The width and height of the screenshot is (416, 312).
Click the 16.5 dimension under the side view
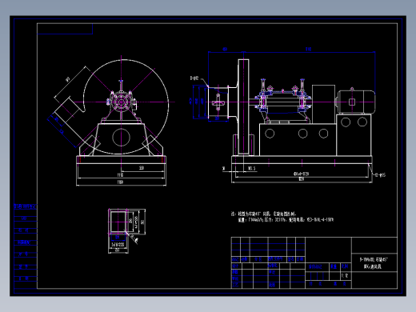coord(251,168)
